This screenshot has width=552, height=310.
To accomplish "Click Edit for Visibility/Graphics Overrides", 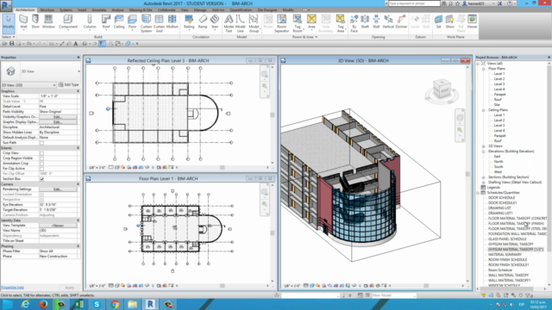I will (x=58, y=117).
